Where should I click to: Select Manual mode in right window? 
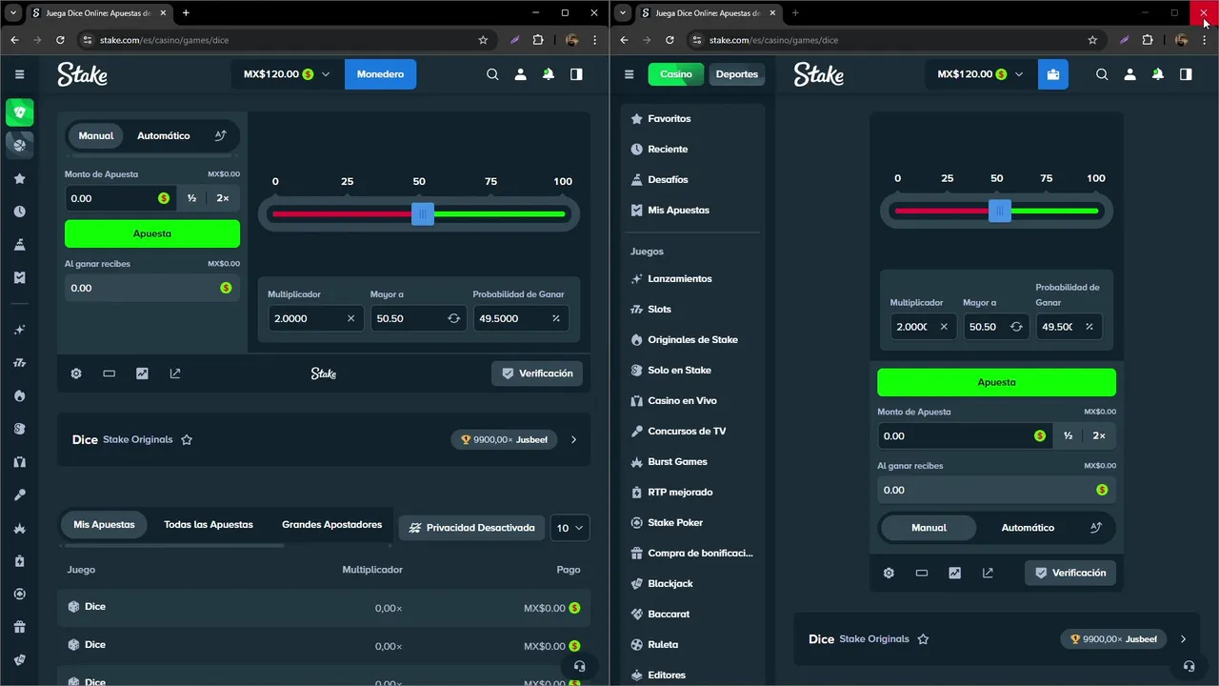point(929,528)
